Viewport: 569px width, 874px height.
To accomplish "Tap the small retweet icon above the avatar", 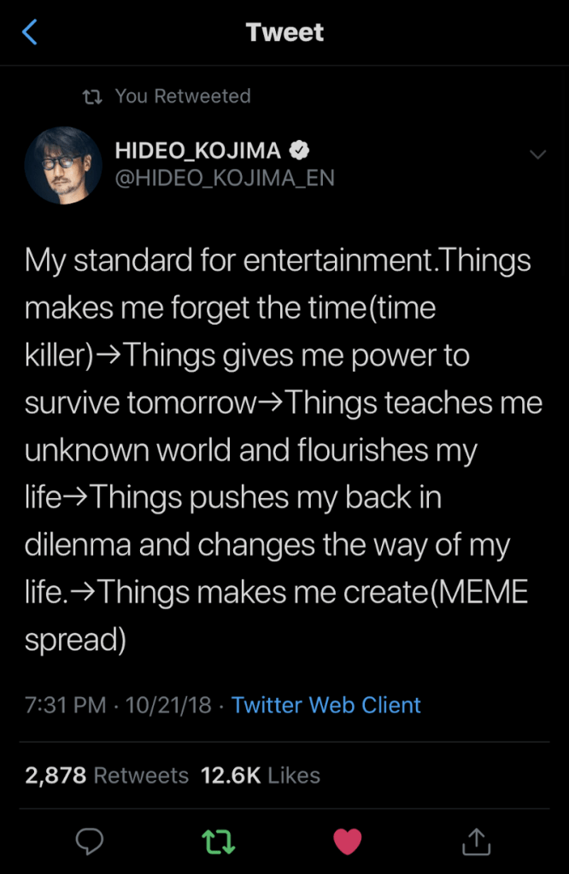I will click(x=91, y=97).
